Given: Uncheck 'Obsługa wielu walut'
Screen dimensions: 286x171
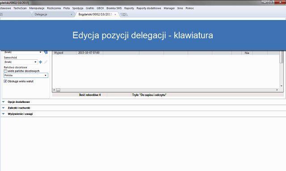Looking at the screenshot, I should [x=5, y=81].
